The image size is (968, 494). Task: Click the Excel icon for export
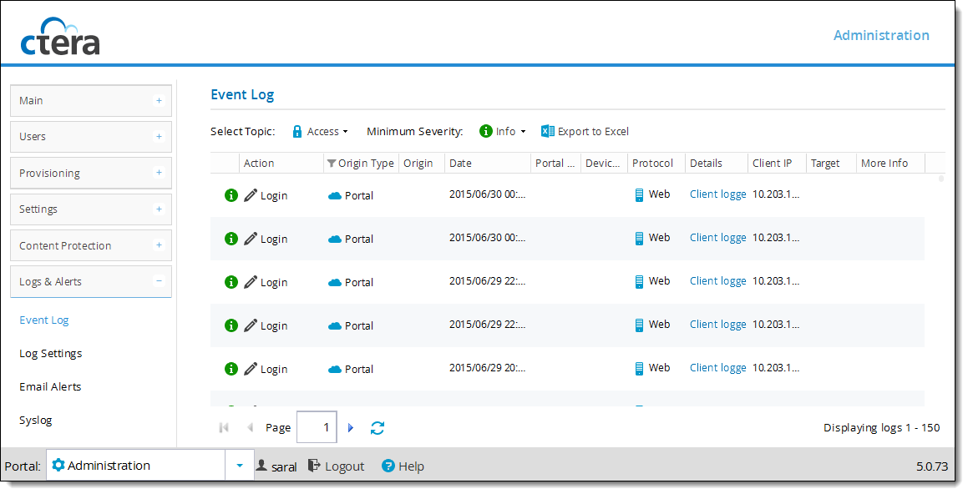point(548,131)
